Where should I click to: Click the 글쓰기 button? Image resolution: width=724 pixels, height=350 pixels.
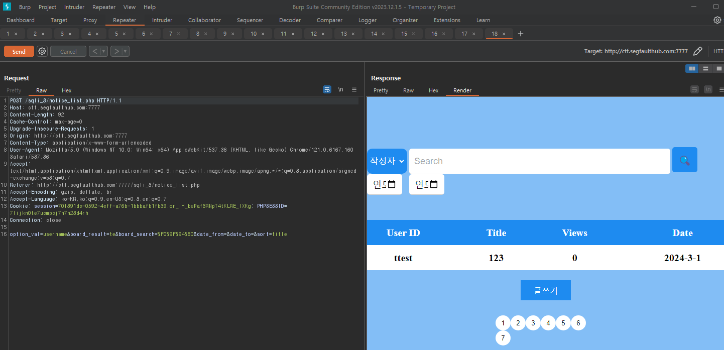(545, 290)
